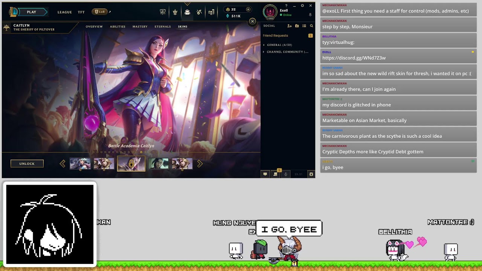Select the locked center Battle Academia thumbnail
This screenshot has height=271, width=482.
tap(131, 164)
